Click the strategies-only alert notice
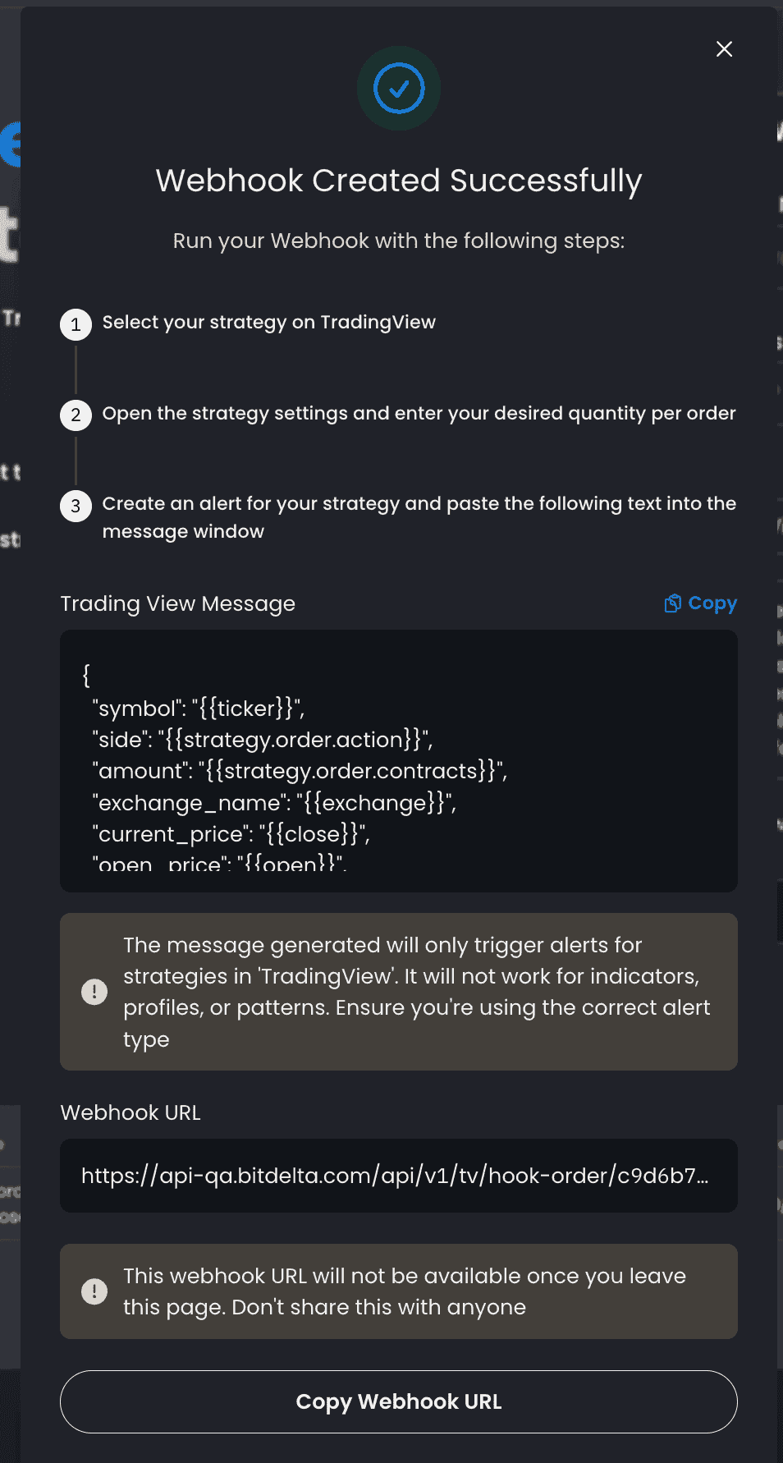This screenshot has height=1463, width=783. (x=399, y=992)
